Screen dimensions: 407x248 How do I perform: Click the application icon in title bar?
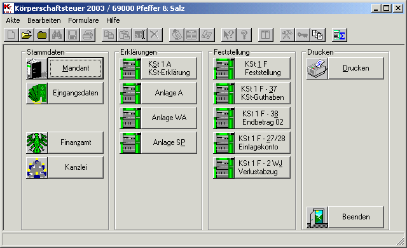pos(8,8)
